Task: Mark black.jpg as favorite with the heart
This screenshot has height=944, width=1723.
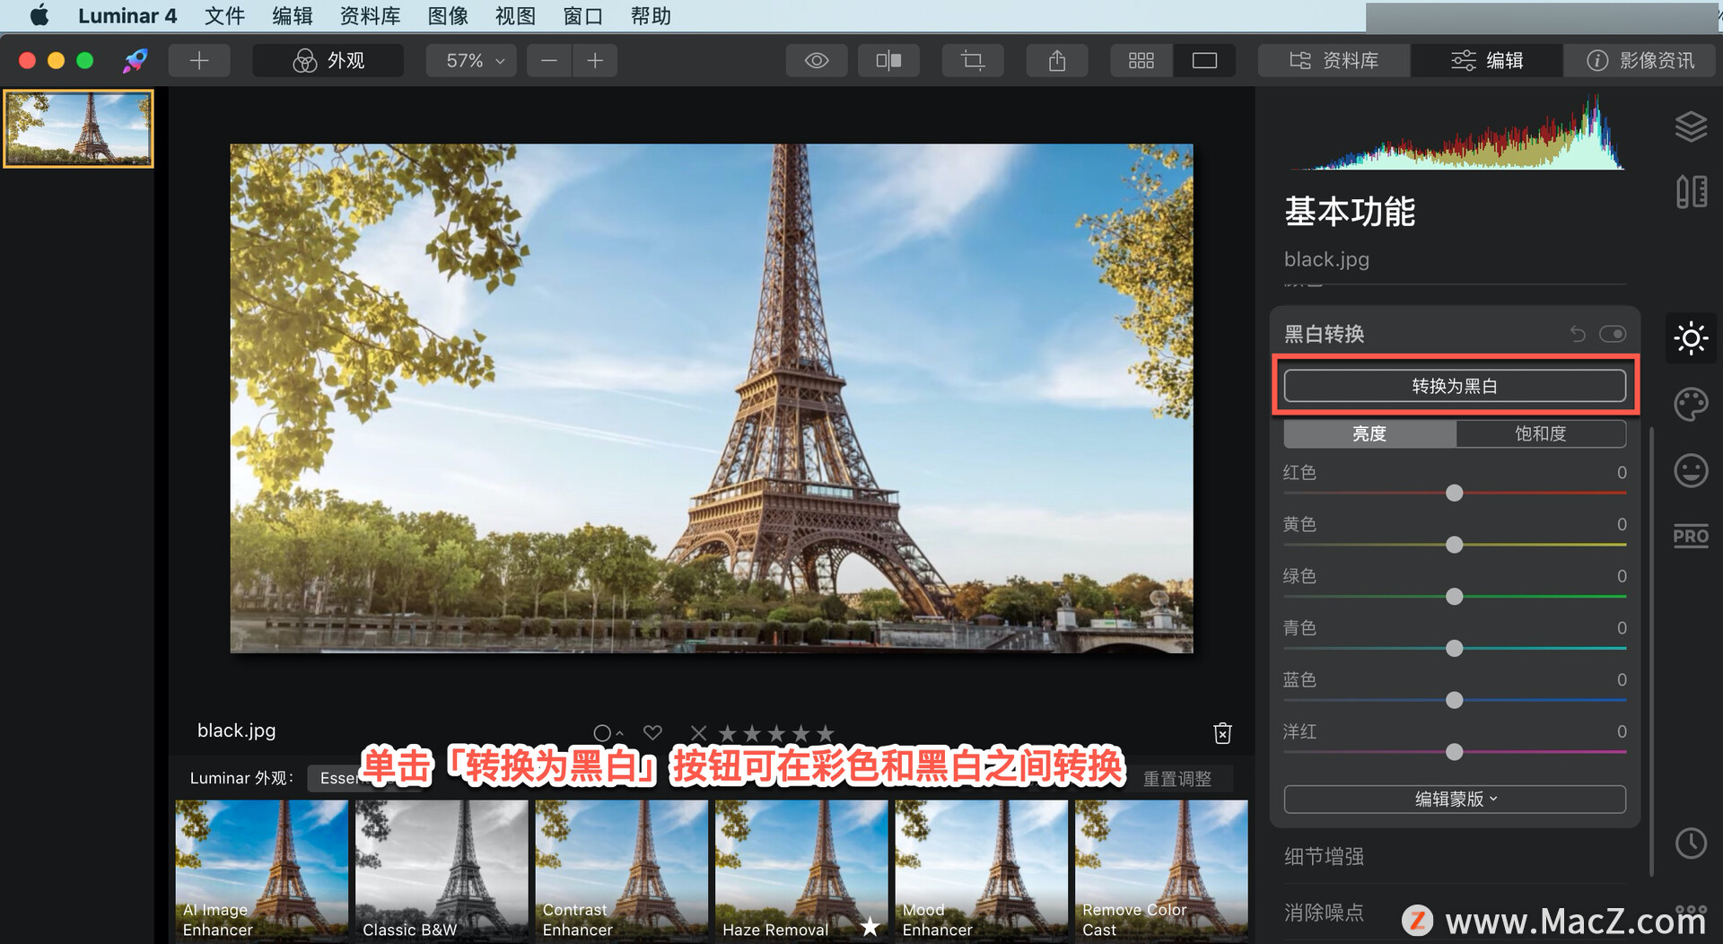Action: pos(652,732)
